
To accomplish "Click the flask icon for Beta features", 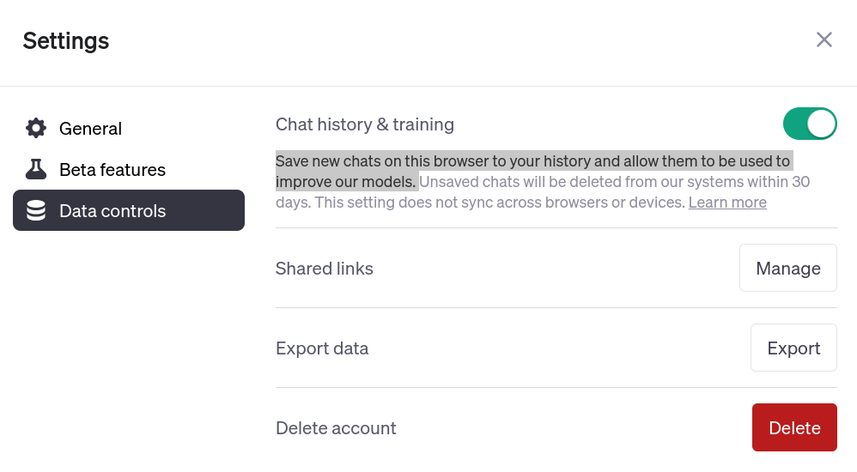I will [x=36, y=170].
